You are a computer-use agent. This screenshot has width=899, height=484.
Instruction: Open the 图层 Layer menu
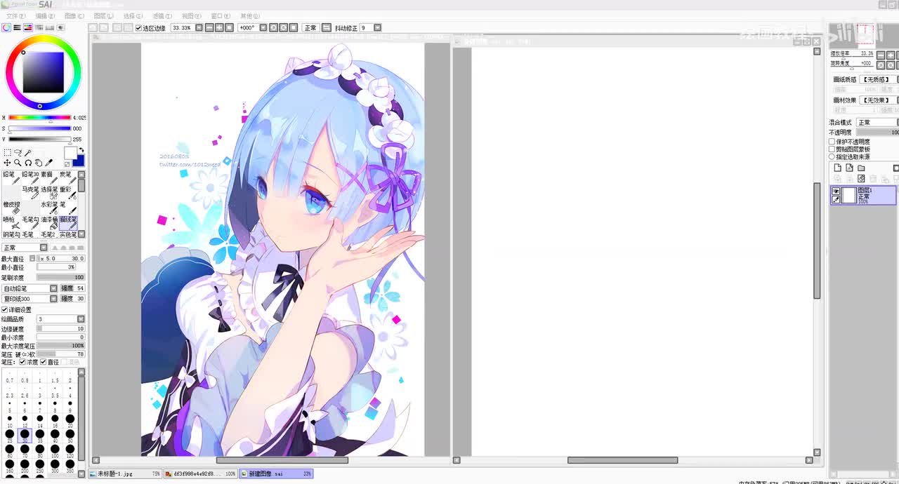pos(104,15)
